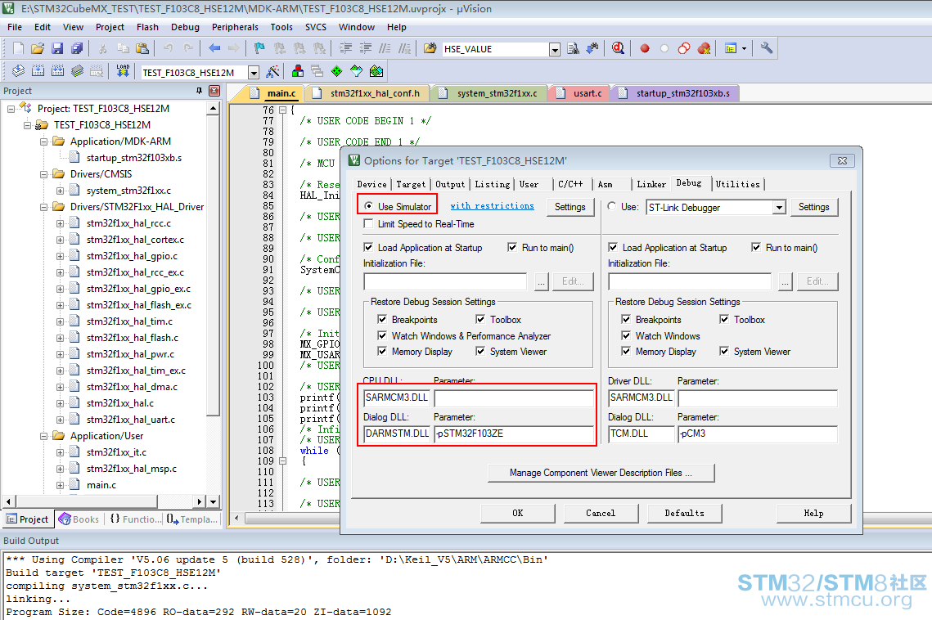932x620 pixels.
Task: Toggle Watch Windows & Performance Analyzer checkbox
Action: [x=382, y=336]
